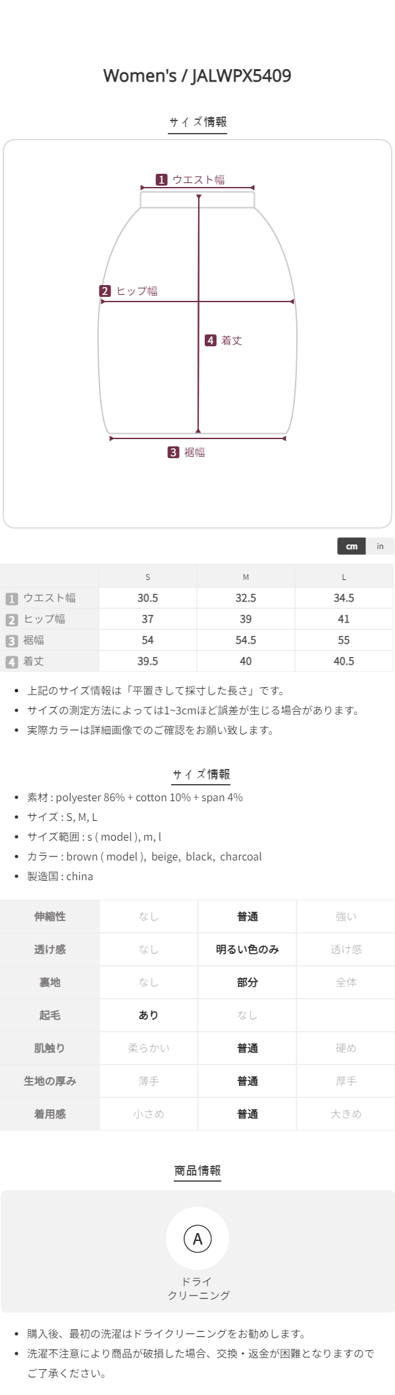Click the waist width number 1 badge in diagram
The height and width of the screenshot is (1395, 395).
coord(161,180)
